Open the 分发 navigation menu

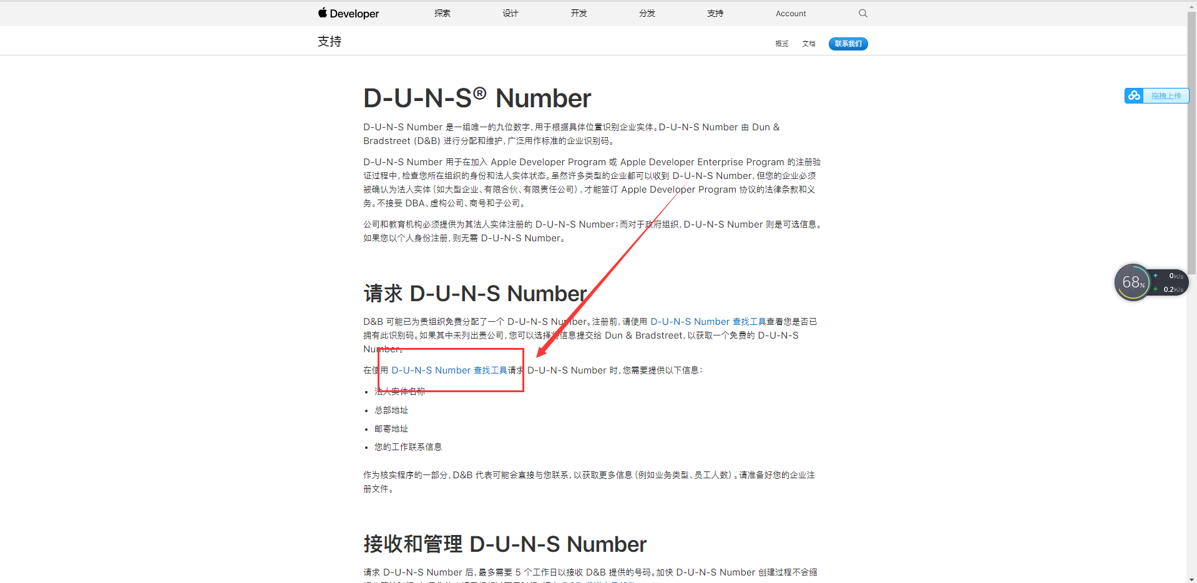coord(647,13)
